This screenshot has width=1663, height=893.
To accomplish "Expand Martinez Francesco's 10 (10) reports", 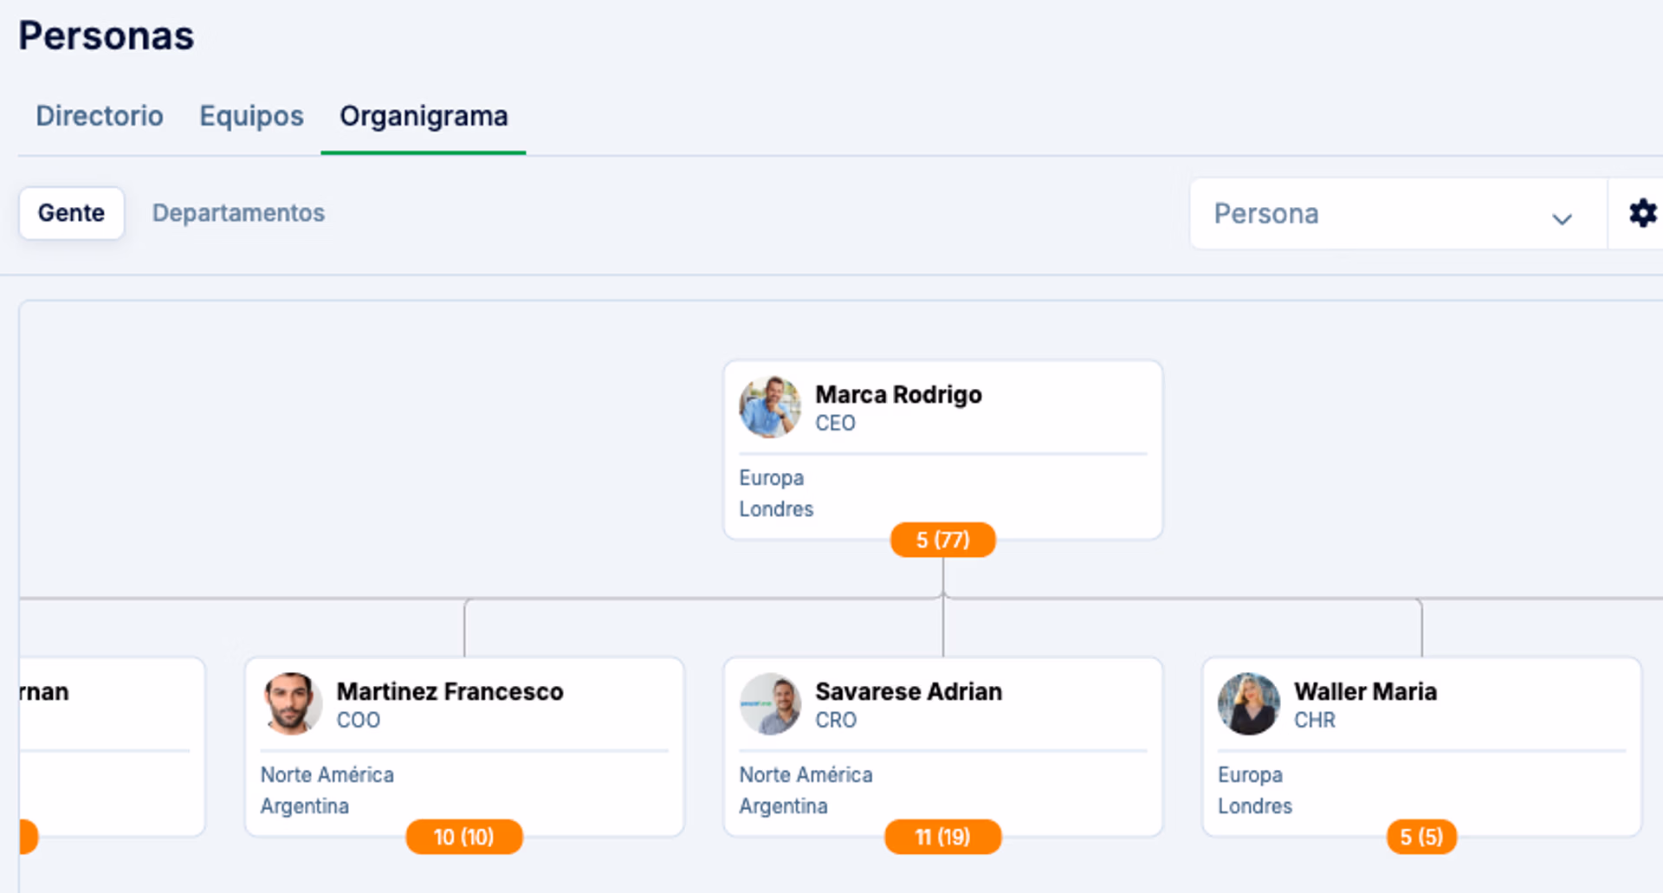I will coord(463,837).
